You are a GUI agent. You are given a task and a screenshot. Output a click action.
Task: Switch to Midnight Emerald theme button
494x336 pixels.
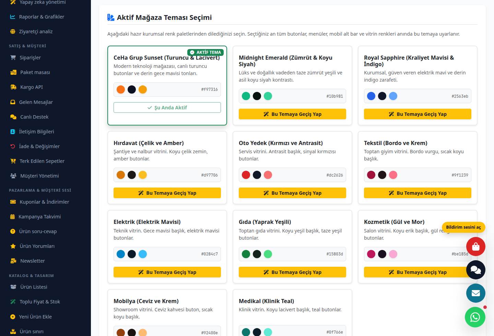pos(292,114)
